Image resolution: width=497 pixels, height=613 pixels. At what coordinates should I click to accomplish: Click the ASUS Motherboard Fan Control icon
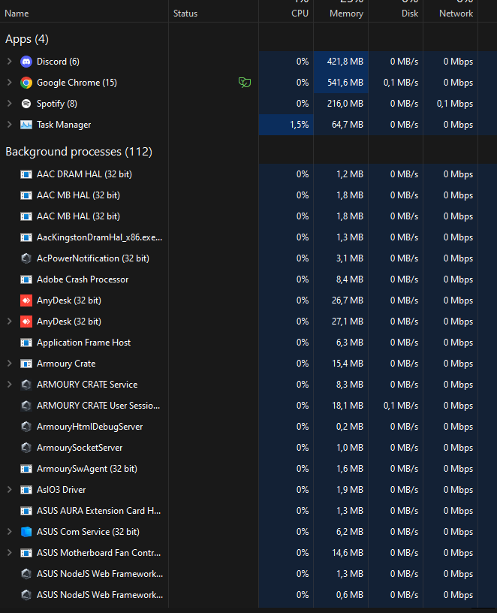pyautogui.click(x=26, y=553)
